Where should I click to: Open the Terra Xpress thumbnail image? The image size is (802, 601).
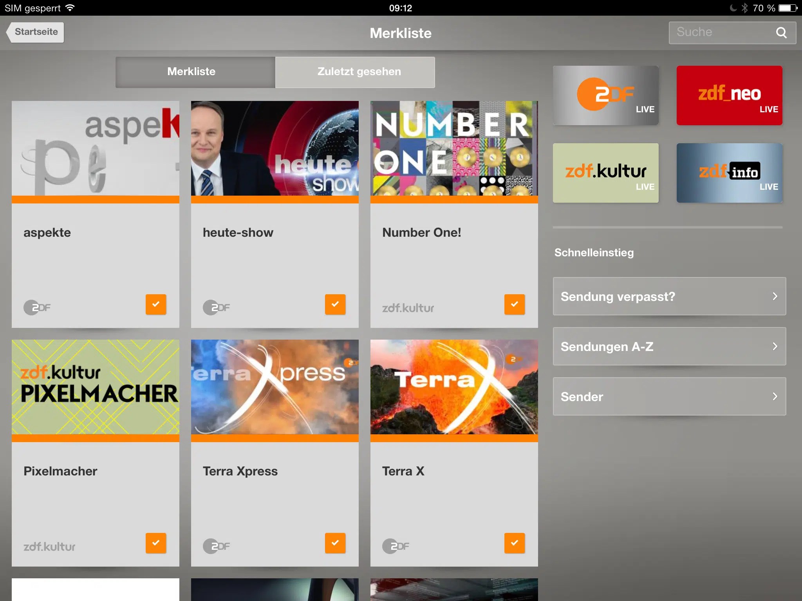pyautogui.click(x=275, y=387)
